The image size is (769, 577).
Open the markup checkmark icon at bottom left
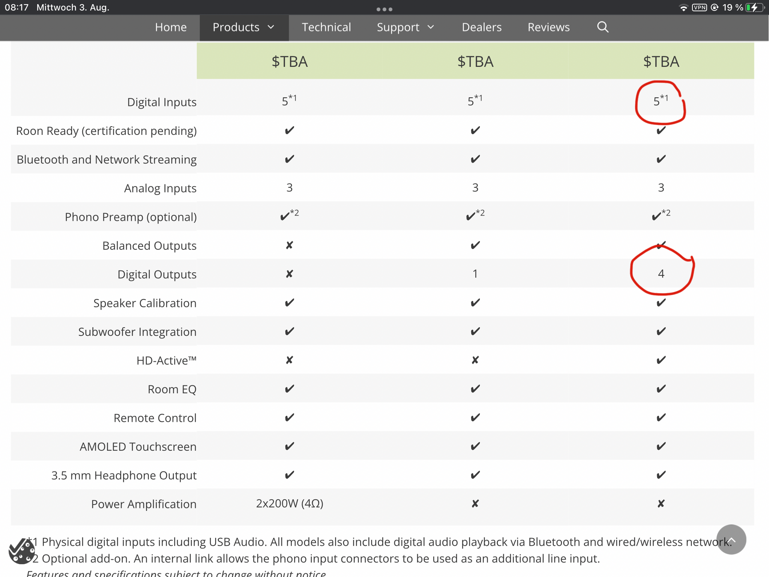(x=22, y=551)
